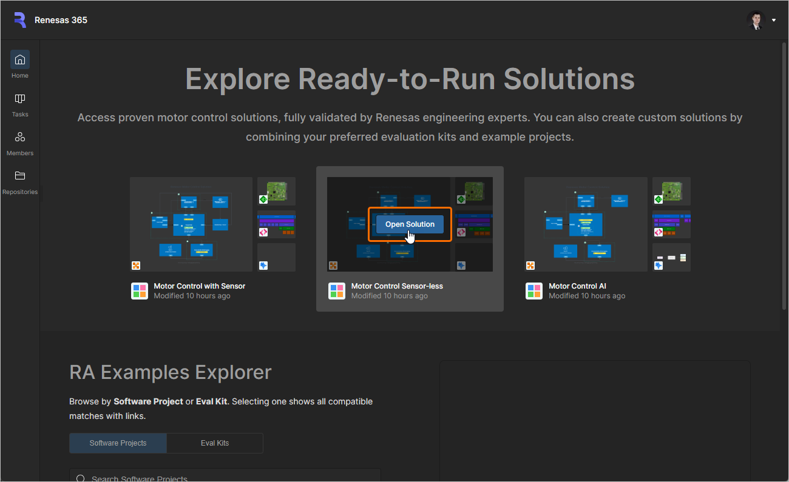Click the green diamond badge in Motor Control Sensor-less

coord(461,199)
